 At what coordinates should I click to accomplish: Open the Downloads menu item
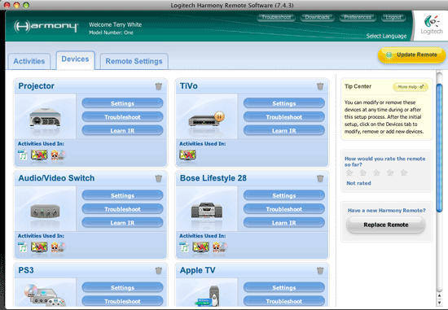pyautogui.click(x=317, y=17)
